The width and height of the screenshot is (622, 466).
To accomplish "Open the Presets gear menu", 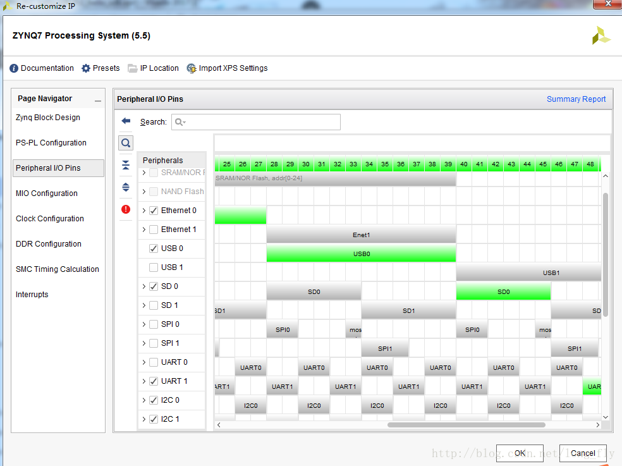I will (x=86, y=68).
